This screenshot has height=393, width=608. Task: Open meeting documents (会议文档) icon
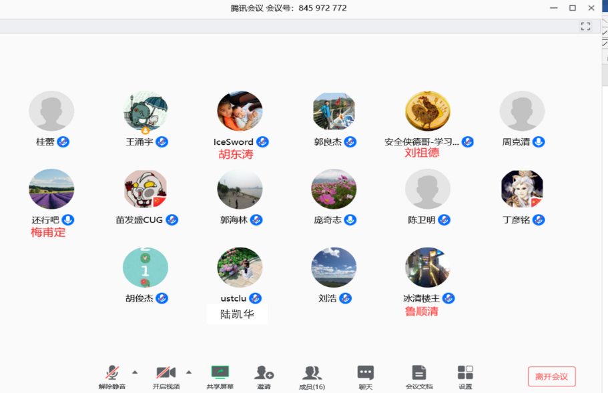click(418, 373)
